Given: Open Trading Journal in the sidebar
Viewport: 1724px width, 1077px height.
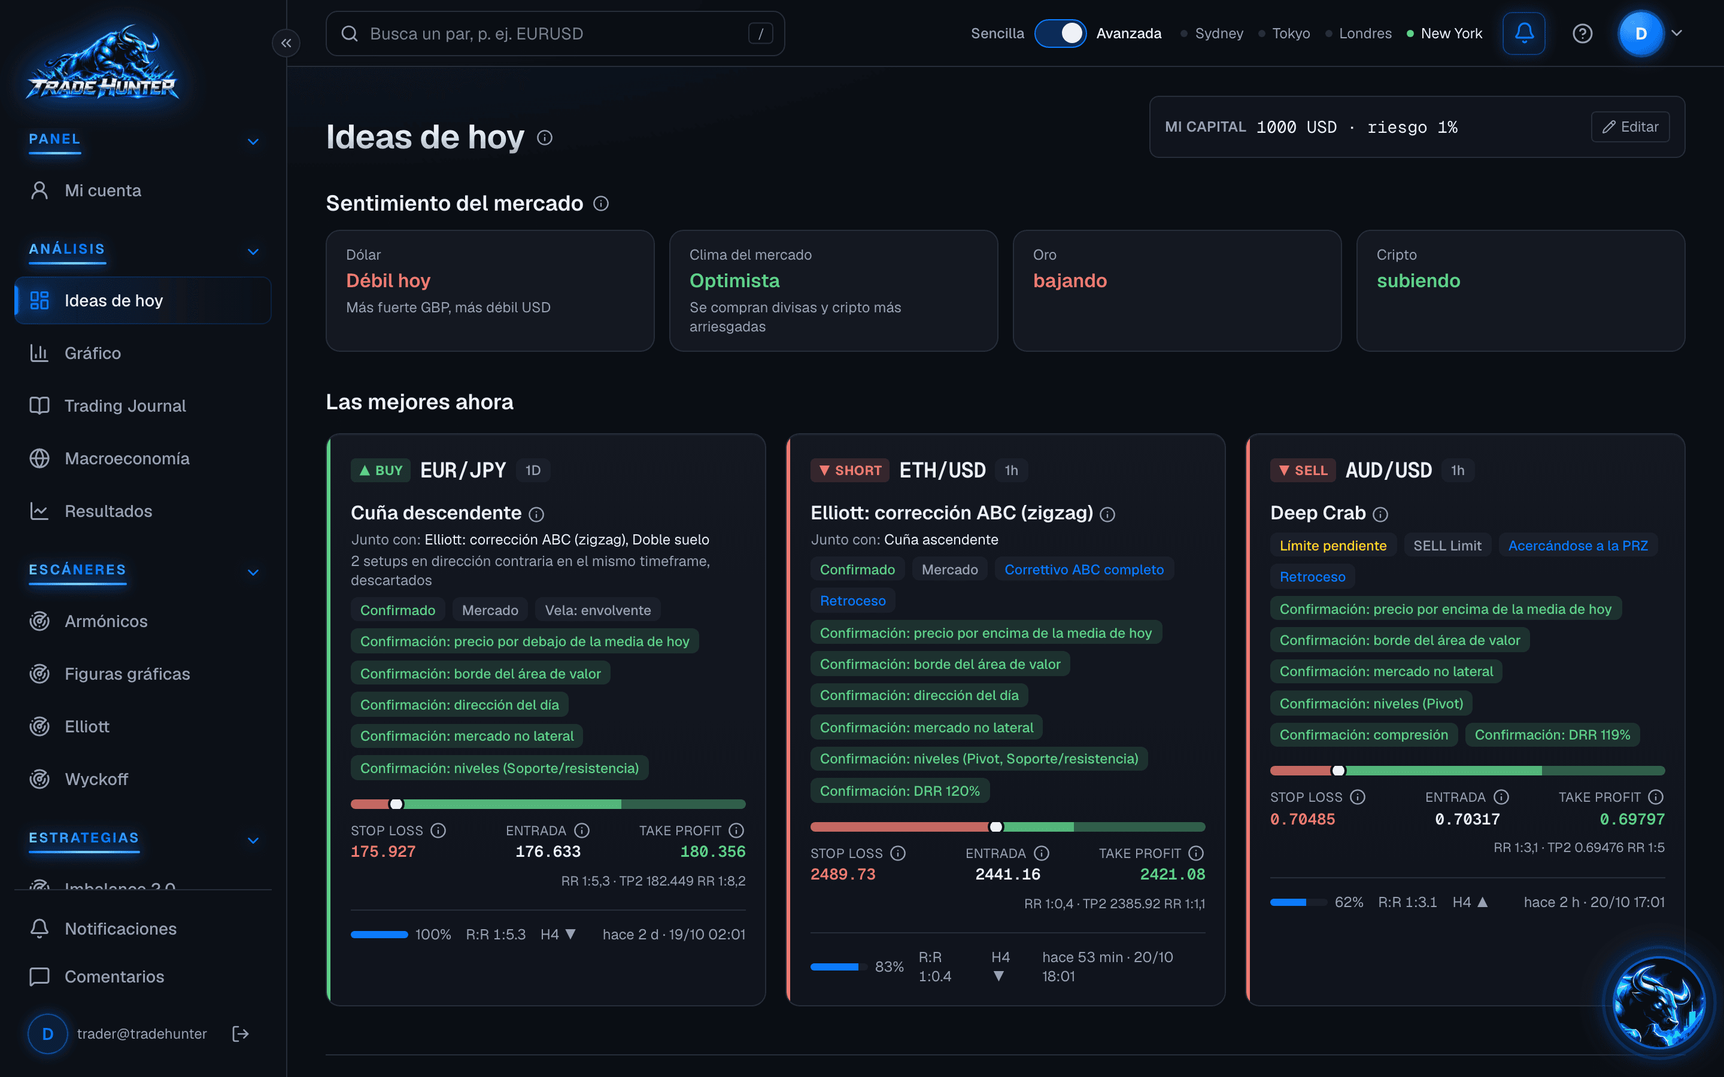Looking at the screenshot, I should coord(142,406).
